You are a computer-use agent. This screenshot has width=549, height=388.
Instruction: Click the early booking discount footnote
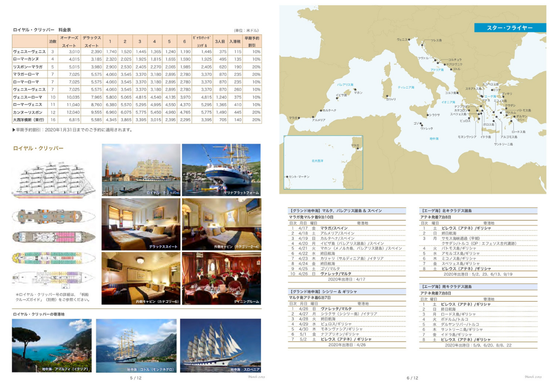click(x=73, y=130)
